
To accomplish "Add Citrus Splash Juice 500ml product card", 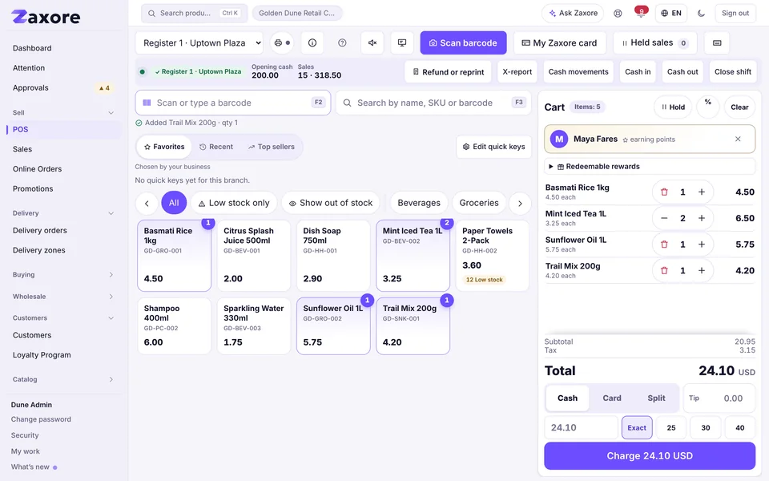I will (254, 255).
